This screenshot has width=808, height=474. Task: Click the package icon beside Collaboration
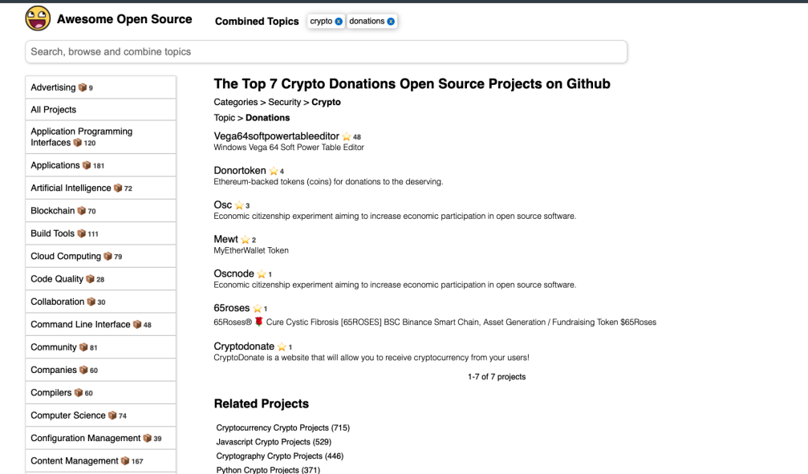coord(91,302)
